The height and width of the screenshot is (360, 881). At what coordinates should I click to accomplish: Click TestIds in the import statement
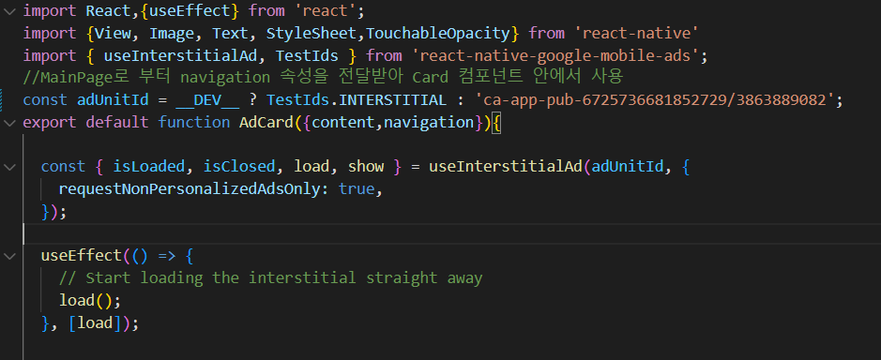(x=307, y=55)
